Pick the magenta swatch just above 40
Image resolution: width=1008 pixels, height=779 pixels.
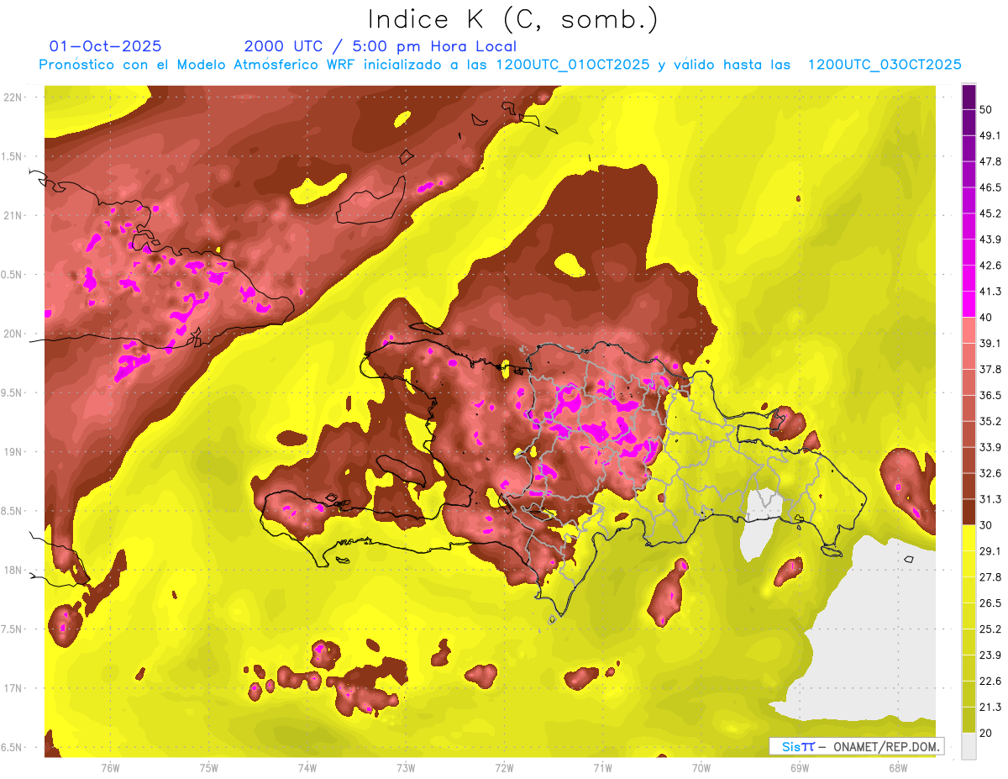click(969, 303)
